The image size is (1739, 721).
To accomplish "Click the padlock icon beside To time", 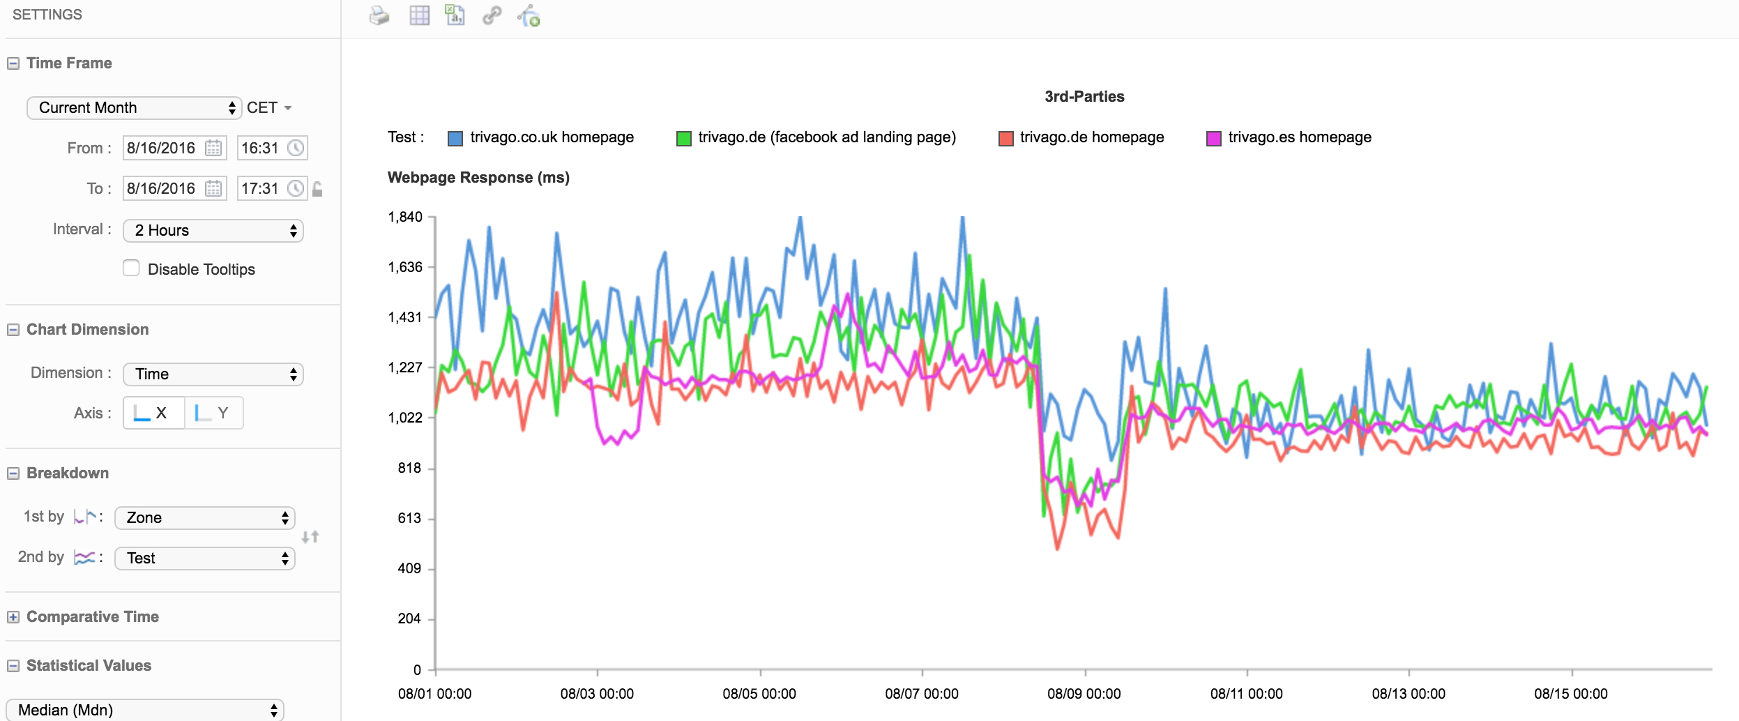I will 318,189.
